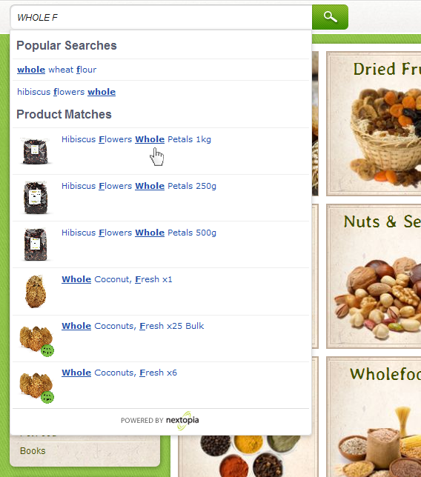Image resolution: width=421 pixels, height=477 pixels.
Task: Open Whole Coconuts, Fresh x6 link
Action: (119, 373)
